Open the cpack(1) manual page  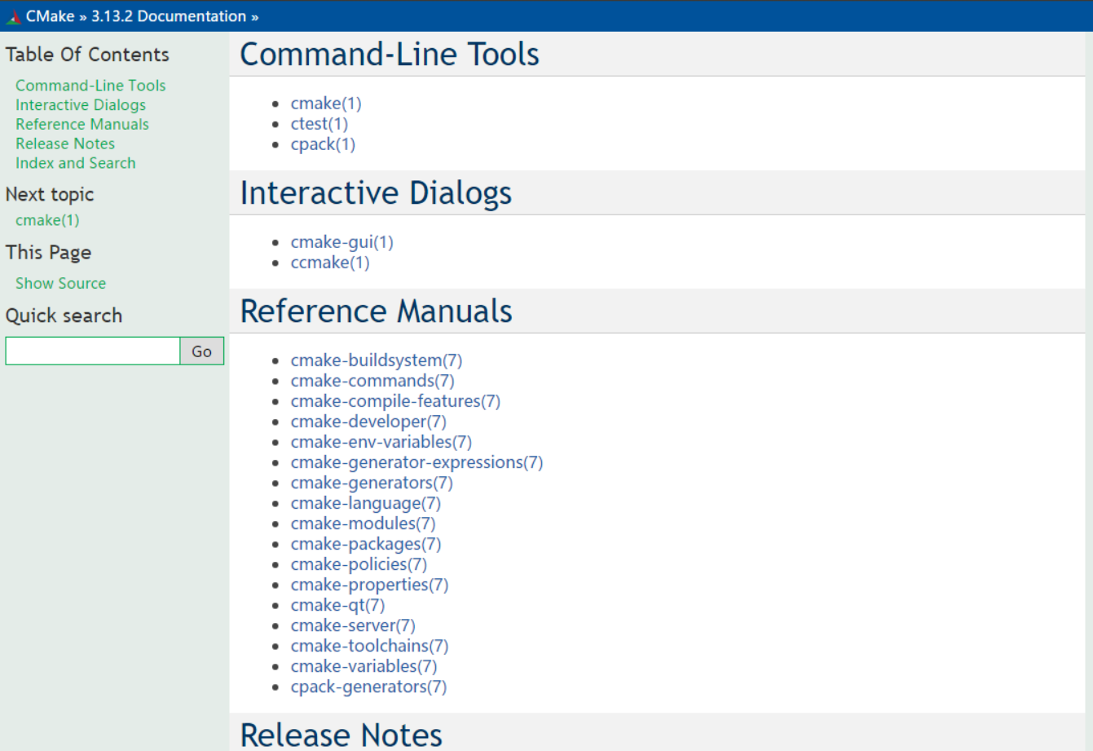[323, 144]
